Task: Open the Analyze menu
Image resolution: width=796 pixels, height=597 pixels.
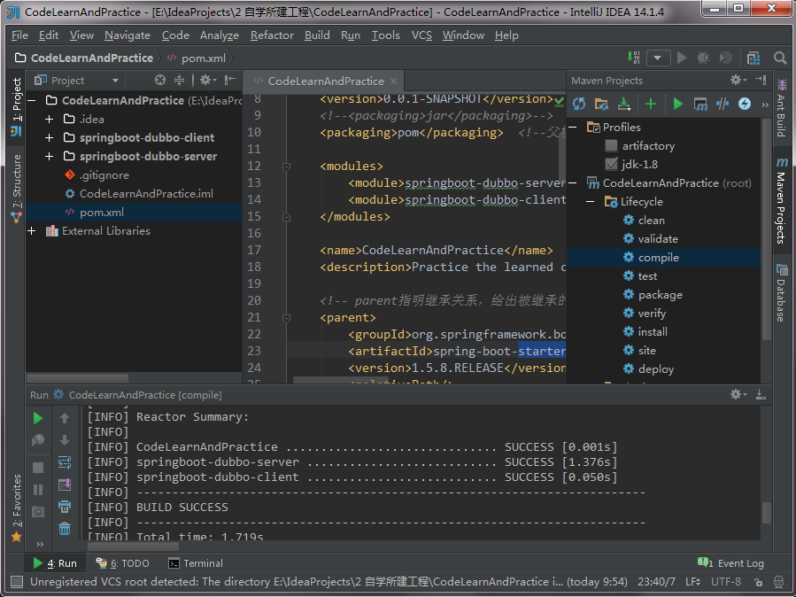Action: click(220, 35)
